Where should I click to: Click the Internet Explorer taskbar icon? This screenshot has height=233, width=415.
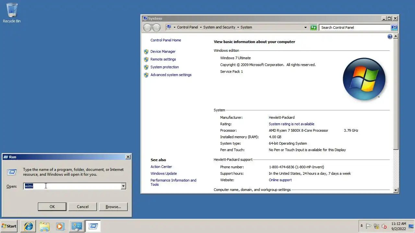point(28,226)
